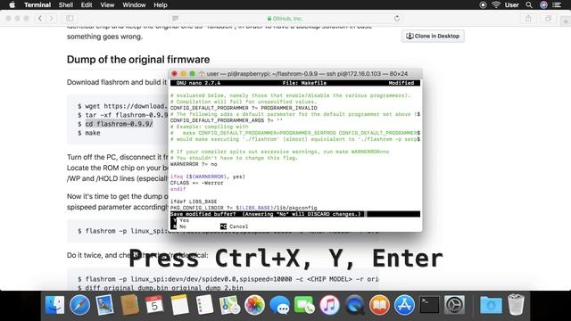Reload the GitHub page

coord(397,18)
